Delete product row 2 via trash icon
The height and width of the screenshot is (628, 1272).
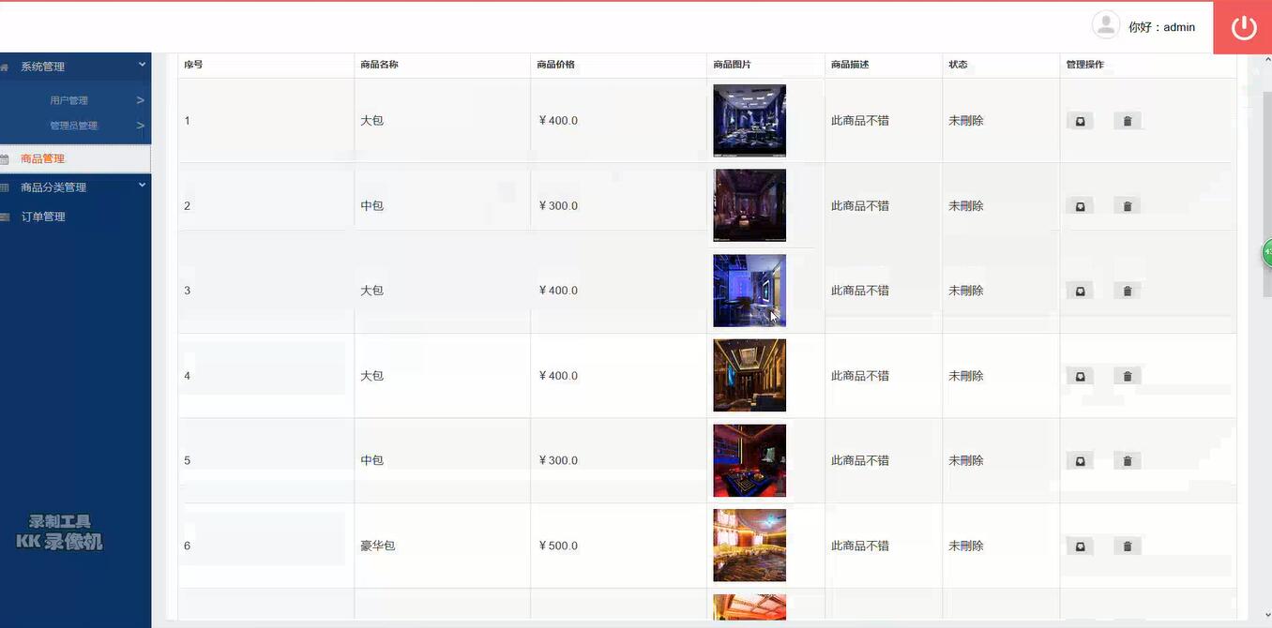[1128, 206]
